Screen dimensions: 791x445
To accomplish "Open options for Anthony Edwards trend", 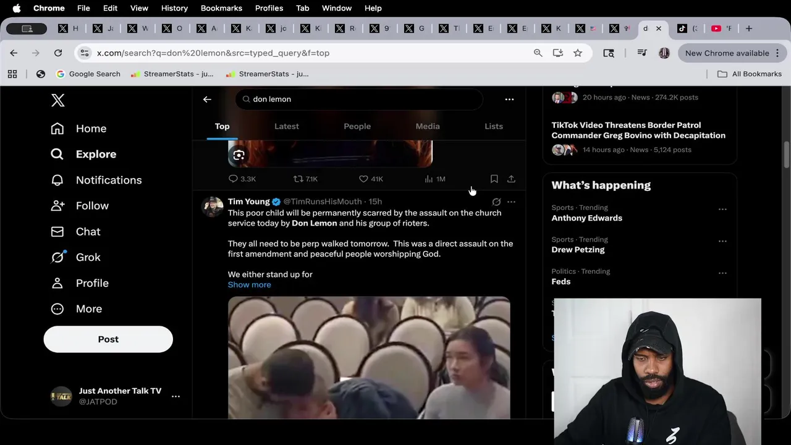I will (x=722, y=209).
